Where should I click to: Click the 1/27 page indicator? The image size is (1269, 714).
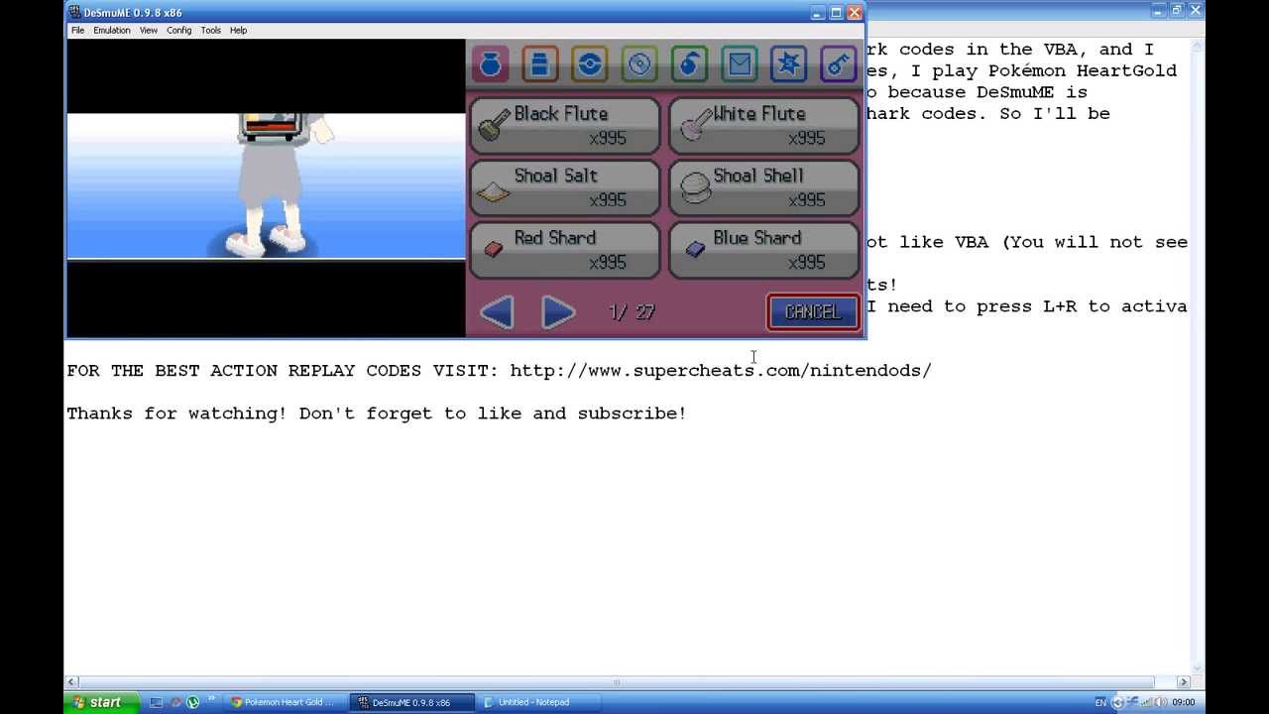(632, 312)
